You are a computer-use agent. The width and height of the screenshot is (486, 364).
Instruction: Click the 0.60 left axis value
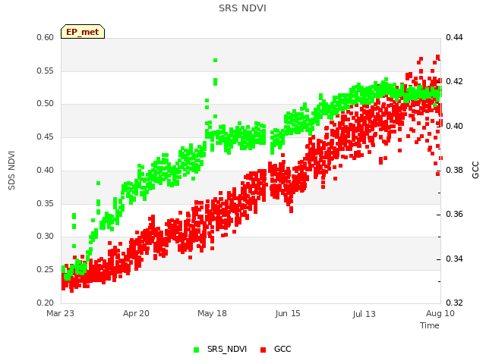(x=46, y=37)
